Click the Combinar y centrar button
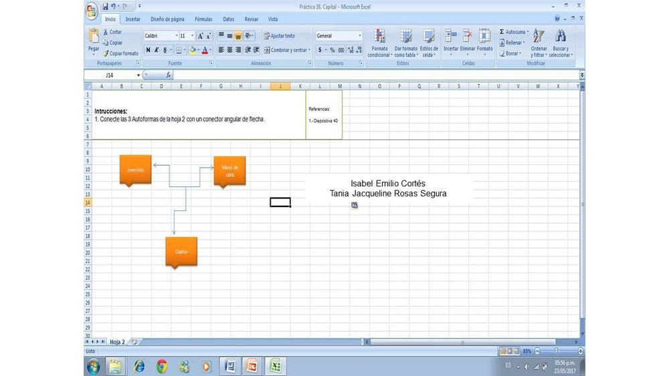The height and width of the screenshot is (376, 669). (x=286, y=50)
